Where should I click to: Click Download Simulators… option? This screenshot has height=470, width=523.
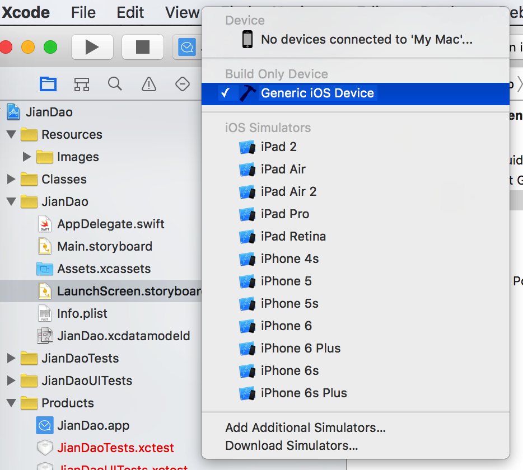(x=291, y=446)
